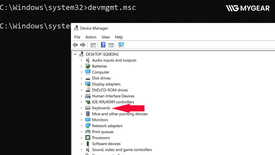
Task: Expand Sound, video and game controllers chevron
Action: coord(81,150)
